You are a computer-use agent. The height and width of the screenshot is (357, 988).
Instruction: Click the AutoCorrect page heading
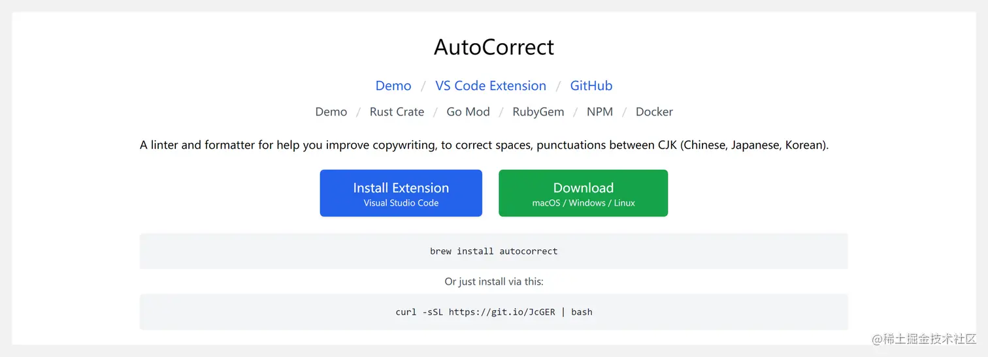point(493,48)
